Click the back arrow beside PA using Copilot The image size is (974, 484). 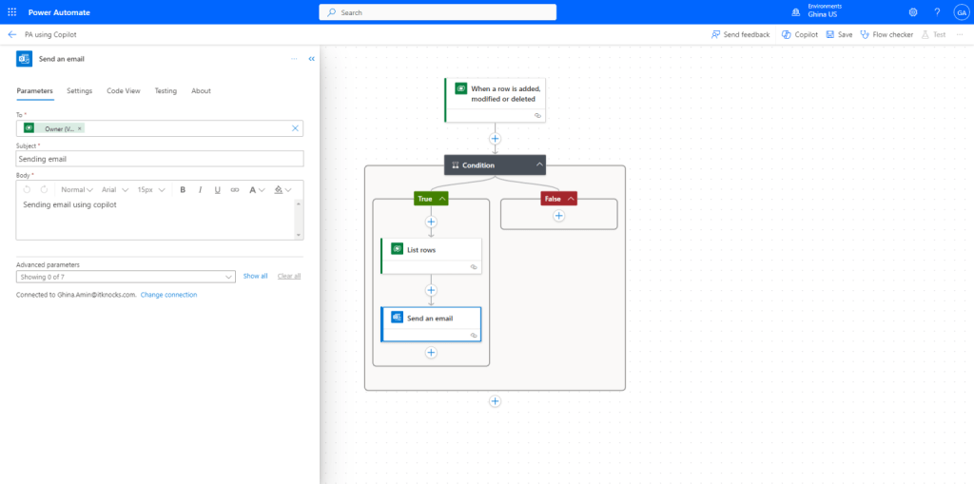tap(12, 34)
